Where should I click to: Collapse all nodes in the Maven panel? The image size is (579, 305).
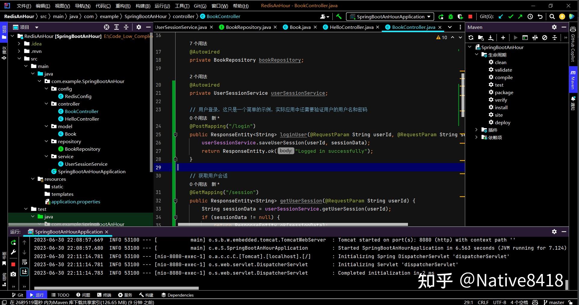pyautogui.click(x=555, y=38)
